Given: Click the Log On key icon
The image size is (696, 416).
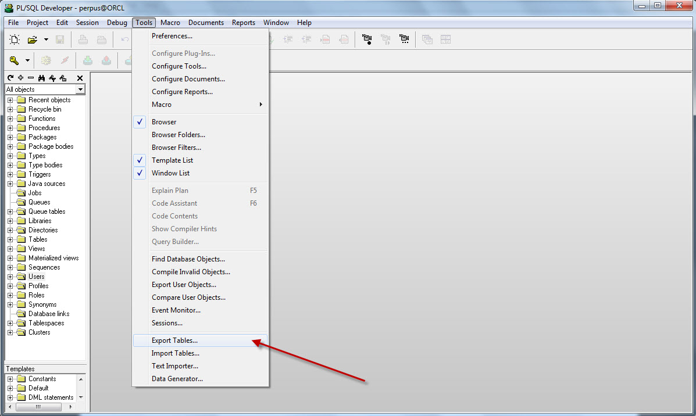Looking at the screenshot, I should 15,60.
